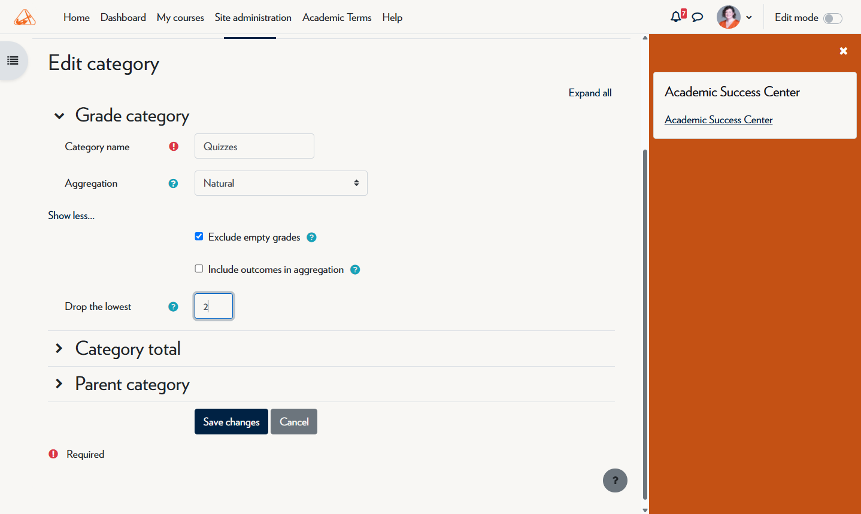Click the Cancel button
861x514 pixels.
pos(294,422)
